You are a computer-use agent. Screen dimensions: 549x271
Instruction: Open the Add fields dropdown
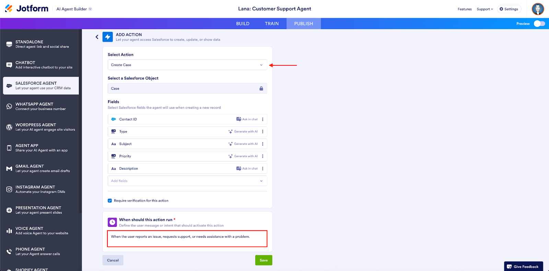tap(187, 181)
